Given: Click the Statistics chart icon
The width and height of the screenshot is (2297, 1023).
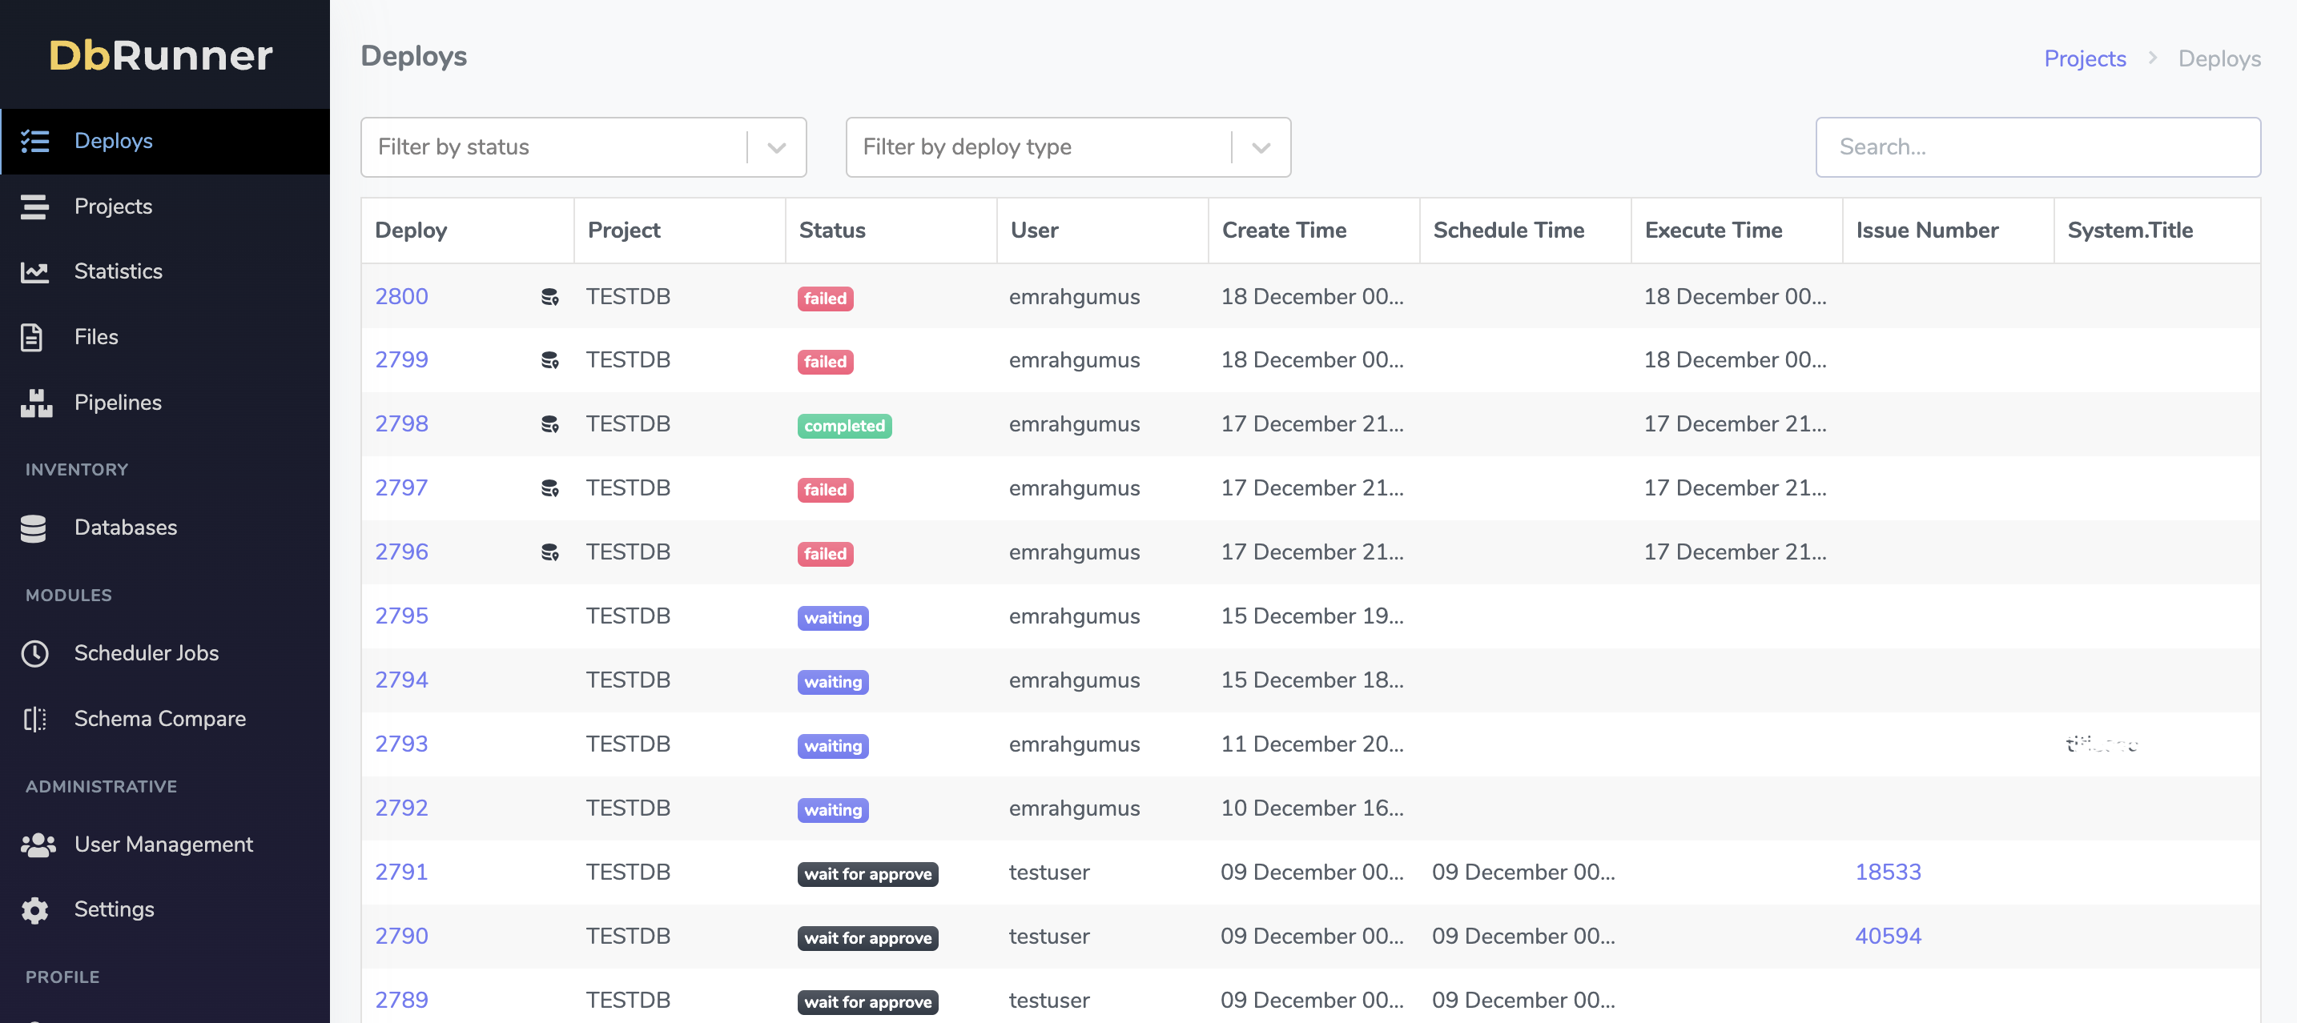Looking at the screenshot, I should point(34,272).
